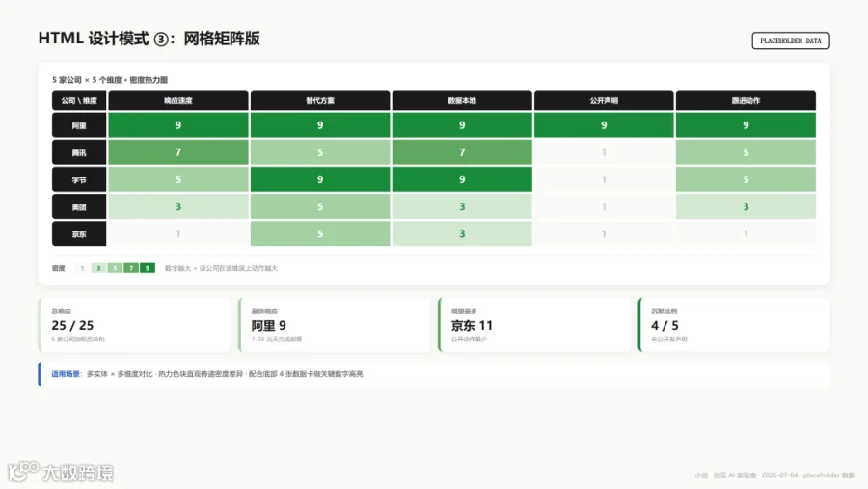Click the 跟进动作 column header
The image size is (868, 489).
click(746, 100)
